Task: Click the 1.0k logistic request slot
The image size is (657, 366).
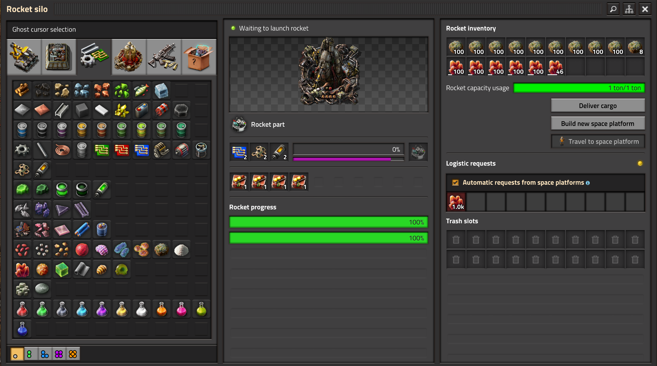Action: pyautogui.click(x=456, y=202)
